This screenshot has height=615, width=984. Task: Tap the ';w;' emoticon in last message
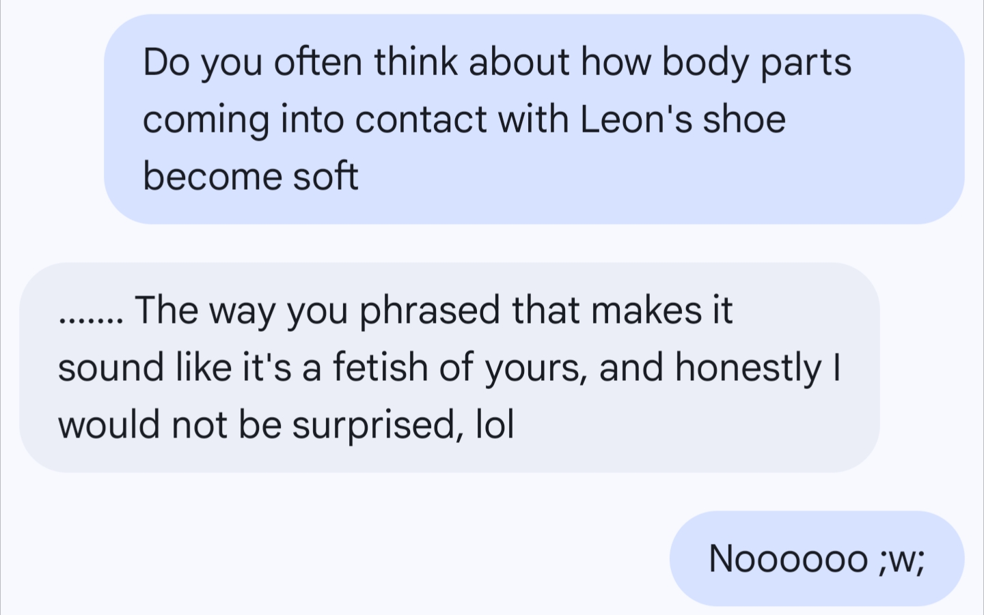pyautogui.click(x=902, y=558)
